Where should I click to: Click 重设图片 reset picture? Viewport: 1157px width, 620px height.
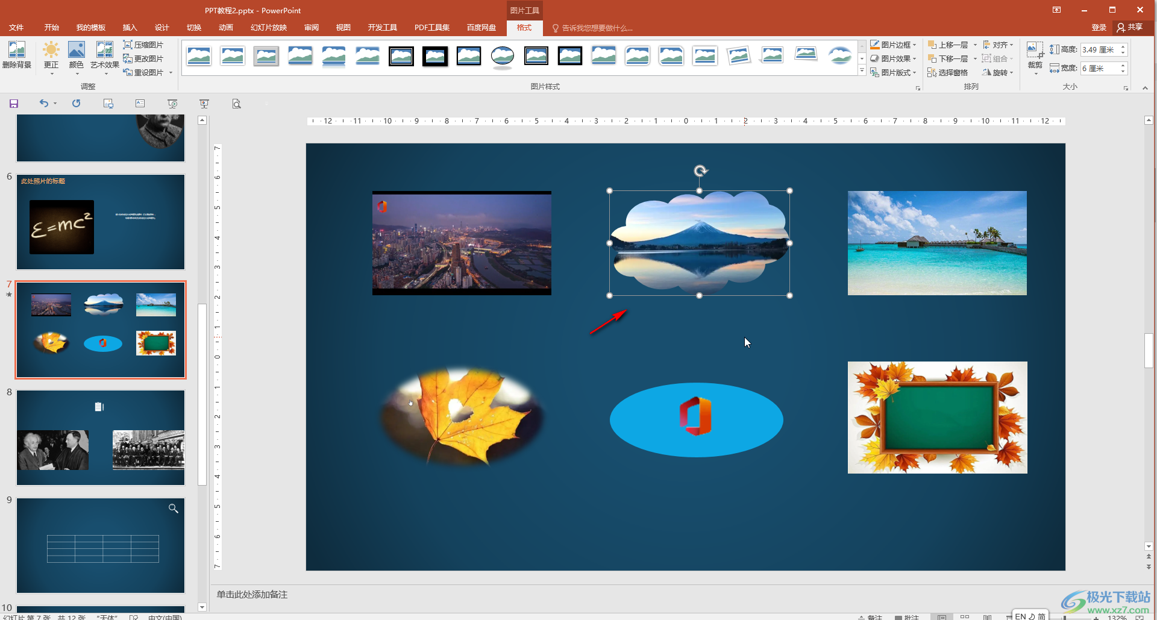click(143, 72)
